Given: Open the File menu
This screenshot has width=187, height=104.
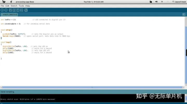Looking at the screenshot, I should (2, 6).
